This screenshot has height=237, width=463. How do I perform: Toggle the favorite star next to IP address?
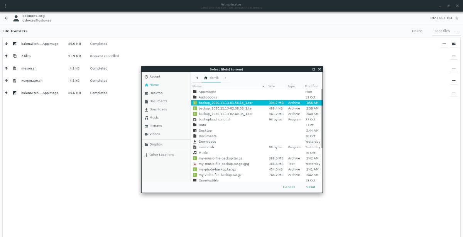pos(457,18)
